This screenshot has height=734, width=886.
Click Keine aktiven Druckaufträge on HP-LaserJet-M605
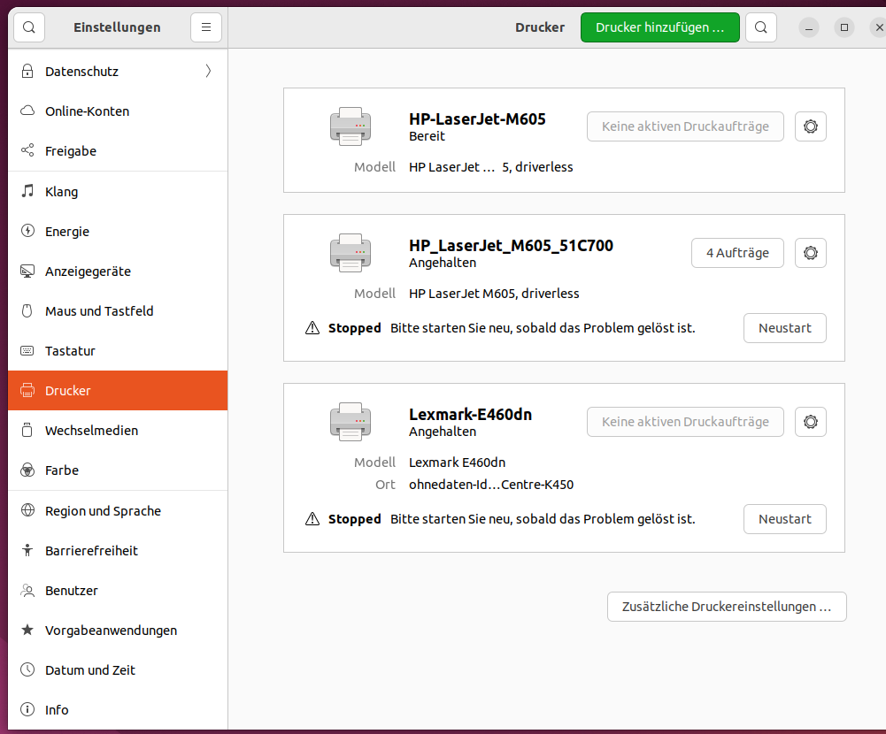point(685,126)
